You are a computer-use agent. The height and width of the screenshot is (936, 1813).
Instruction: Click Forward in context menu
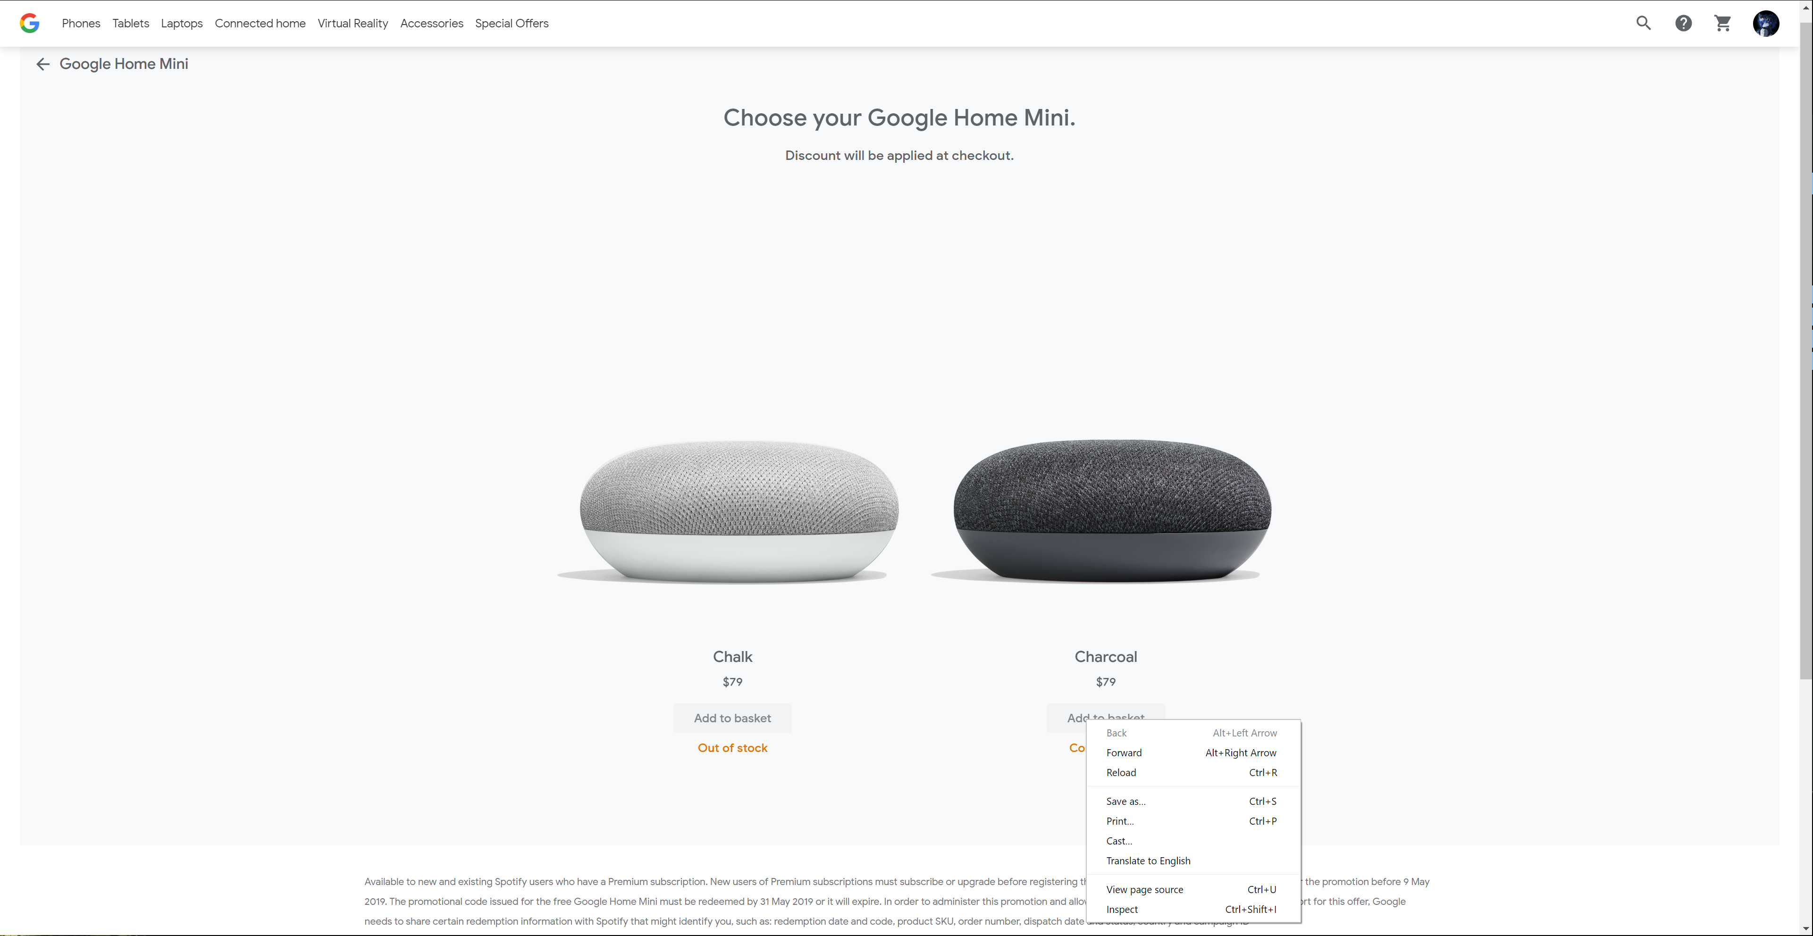(1123, 752)
